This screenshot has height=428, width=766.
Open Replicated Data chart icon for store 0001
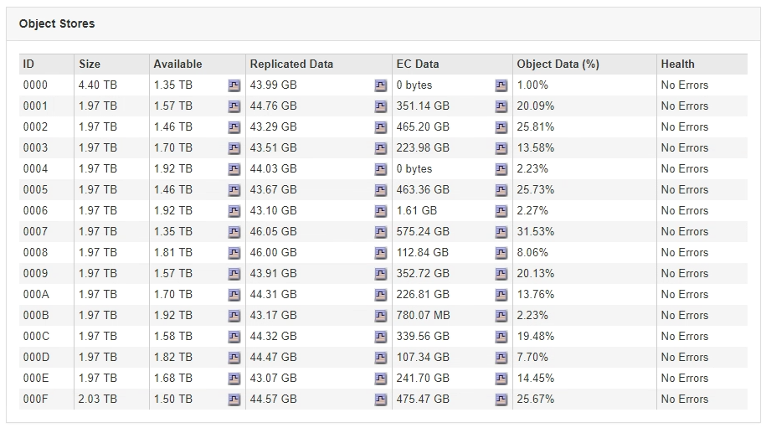pyautogui.click(x=381, y=106)
